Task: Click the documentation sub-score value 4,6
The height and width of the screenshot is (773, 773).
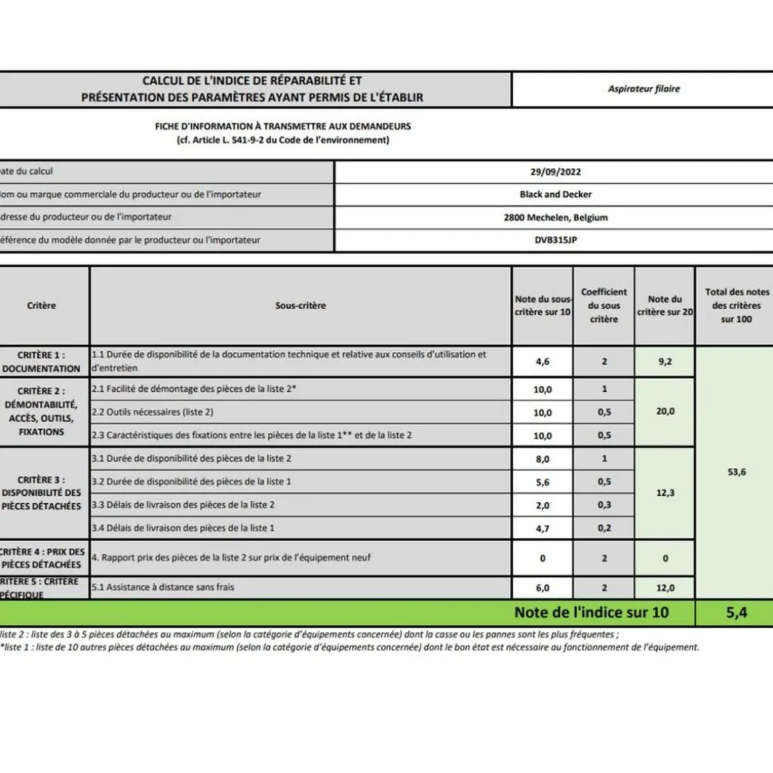Action: click(x=542, y=362)
